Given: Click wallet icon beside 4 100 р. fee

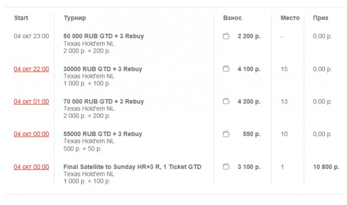Looking at the screenshot, I should [x=226, y=69].
